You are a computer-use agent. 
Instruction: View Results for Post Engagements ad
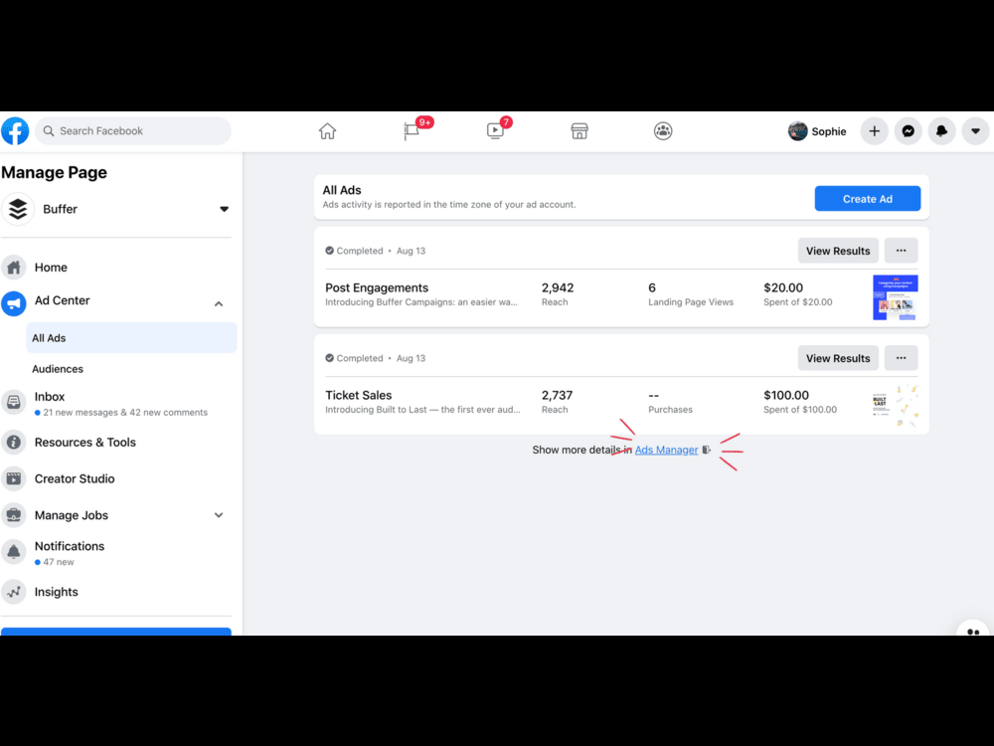pos(838,251)
